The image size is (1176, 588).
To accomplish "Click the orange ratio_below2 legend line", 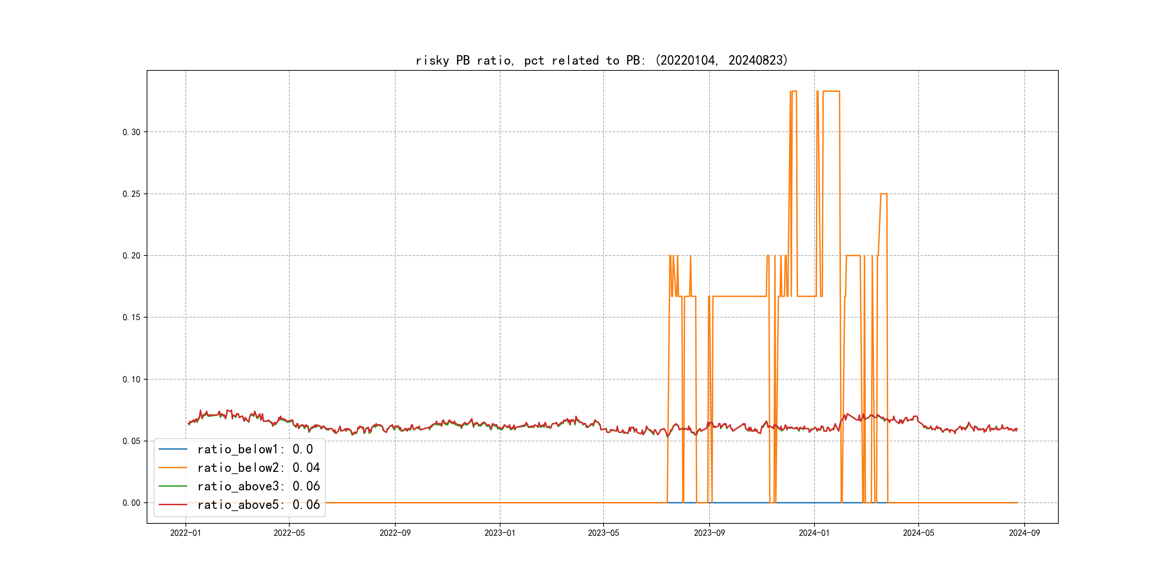I will coord(172,467).
